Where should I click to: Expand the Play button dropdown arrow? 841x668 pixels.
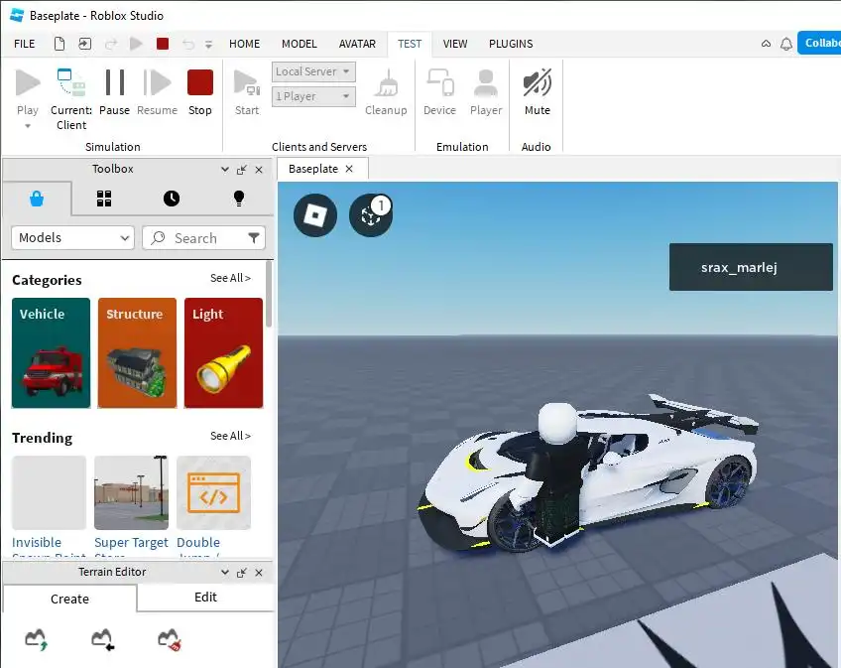28,126
